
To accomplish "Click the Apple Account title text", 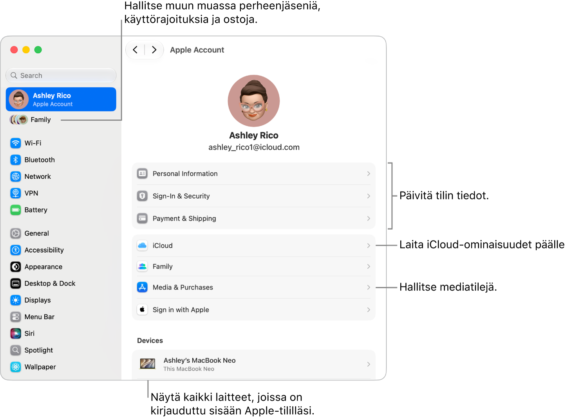I will click(x=197, y=50).
